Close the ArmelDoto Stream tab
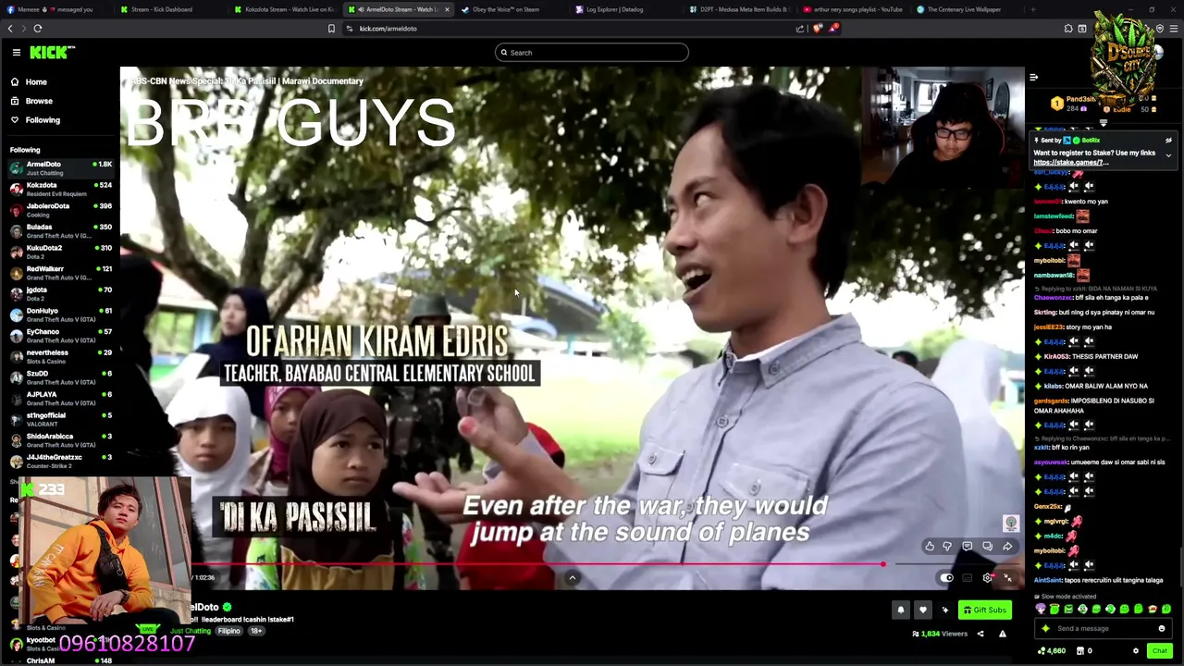This screenshot has width=1184, height=666. 447,9
